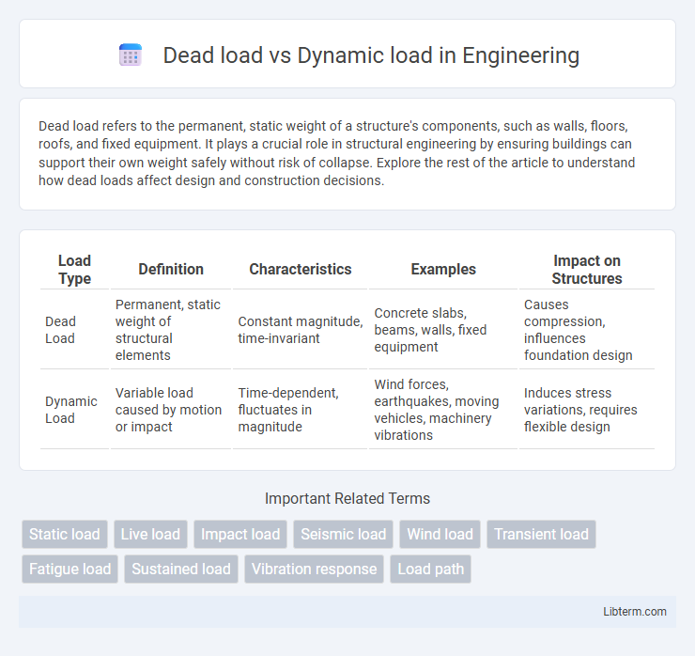Click the Vibration response tag
Viewport: 695px width, 656px height.
(x=315, y=569)
